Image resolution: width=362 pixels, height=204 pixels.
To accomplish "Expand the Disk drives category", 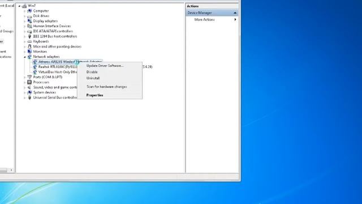I will 24,16.
